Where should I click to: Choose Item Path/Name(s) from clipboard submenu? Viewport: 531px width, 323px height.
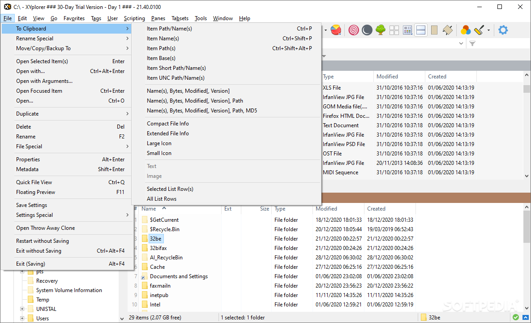pyautogui.click(x=226, y=29)
